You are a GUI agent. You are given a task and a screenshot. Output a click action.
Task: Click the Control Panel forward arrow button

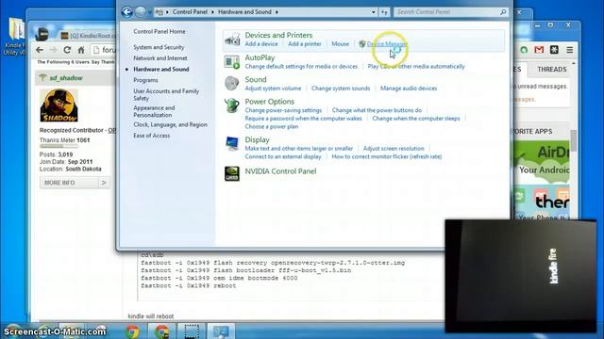pos(141,12)
